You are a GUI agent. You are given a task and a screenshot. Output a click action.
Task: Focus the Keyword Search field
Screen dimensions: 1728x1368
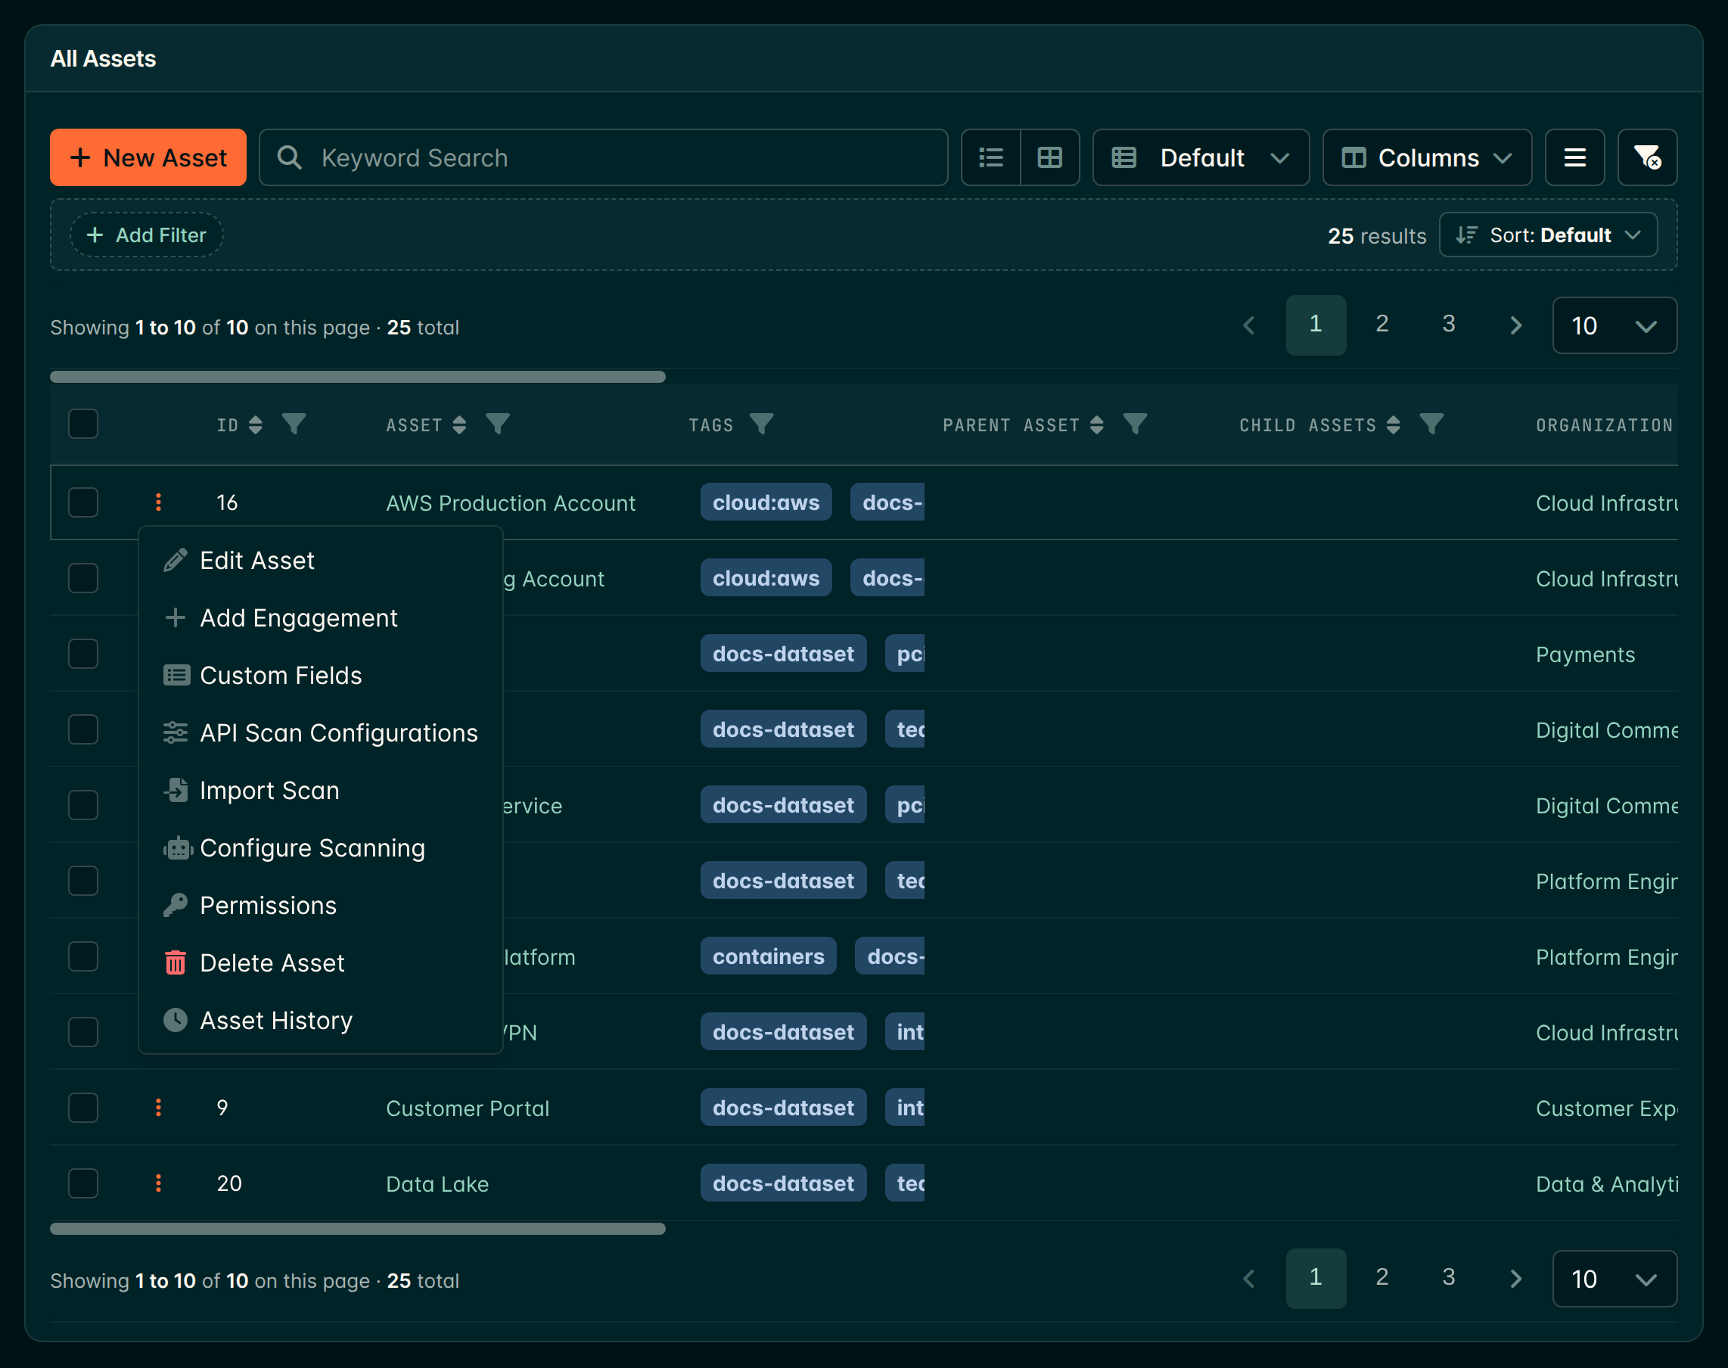click(604, 158)
